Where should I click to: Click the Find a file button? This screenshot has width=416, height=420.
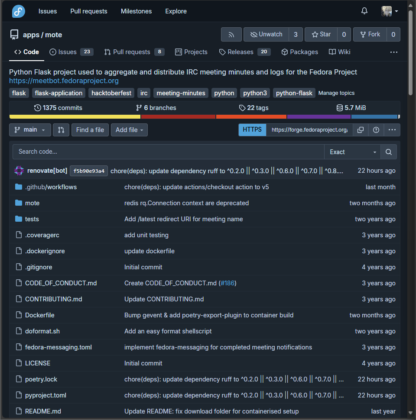(90, 130)
